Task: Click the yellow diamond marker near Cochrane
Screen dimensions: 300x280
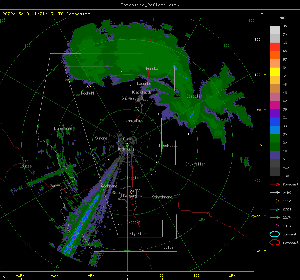Action: (114, 192)
